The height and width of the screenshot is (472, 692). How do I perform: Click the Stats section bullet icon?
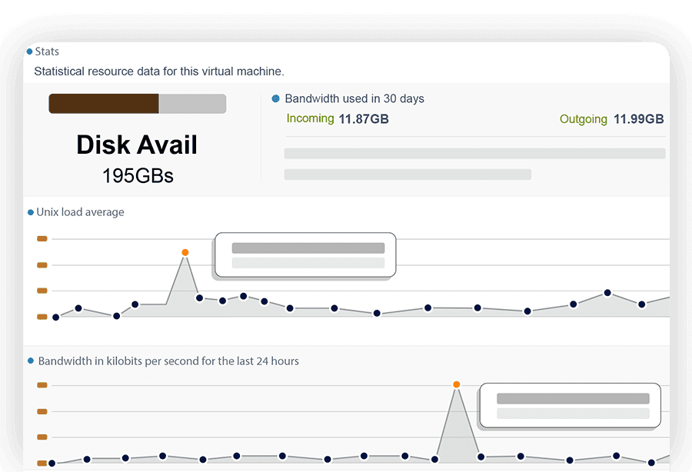point(28,52)
